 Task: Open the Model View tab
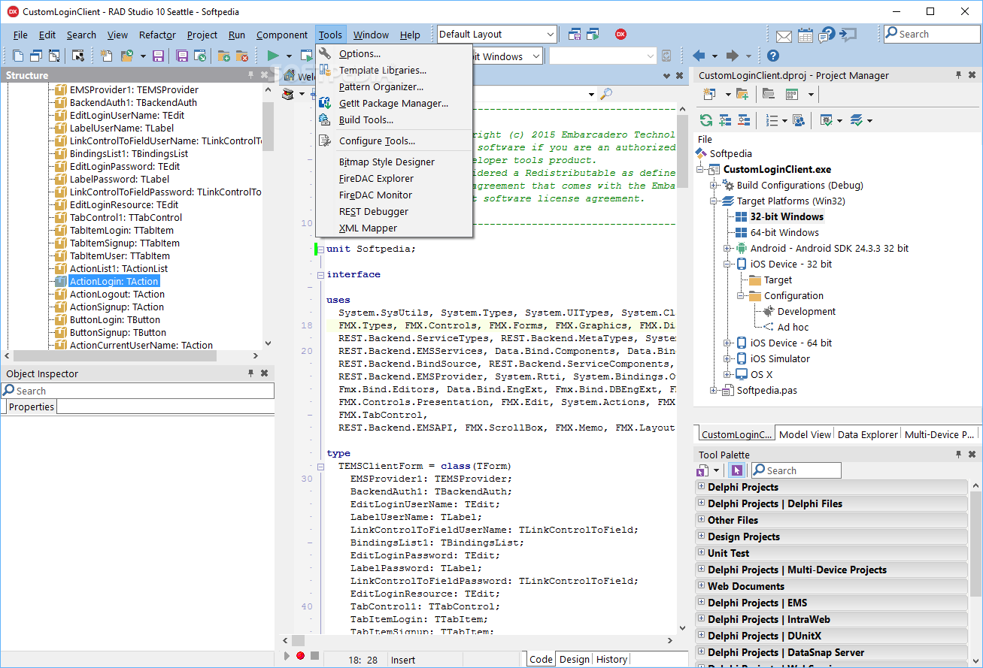tap(805, 434)
